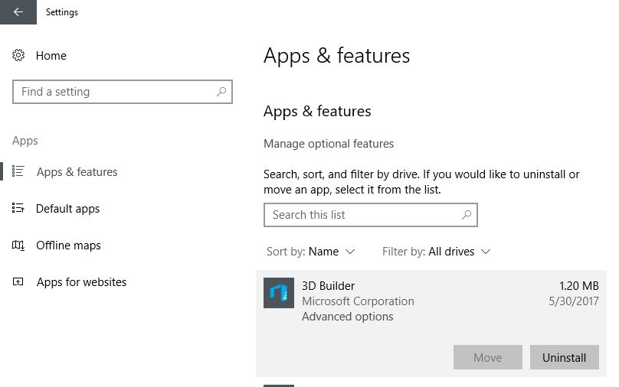Click the Default apps sidebar icon
Viewport: 619px width, 387px height.
(x=18, y=208)
